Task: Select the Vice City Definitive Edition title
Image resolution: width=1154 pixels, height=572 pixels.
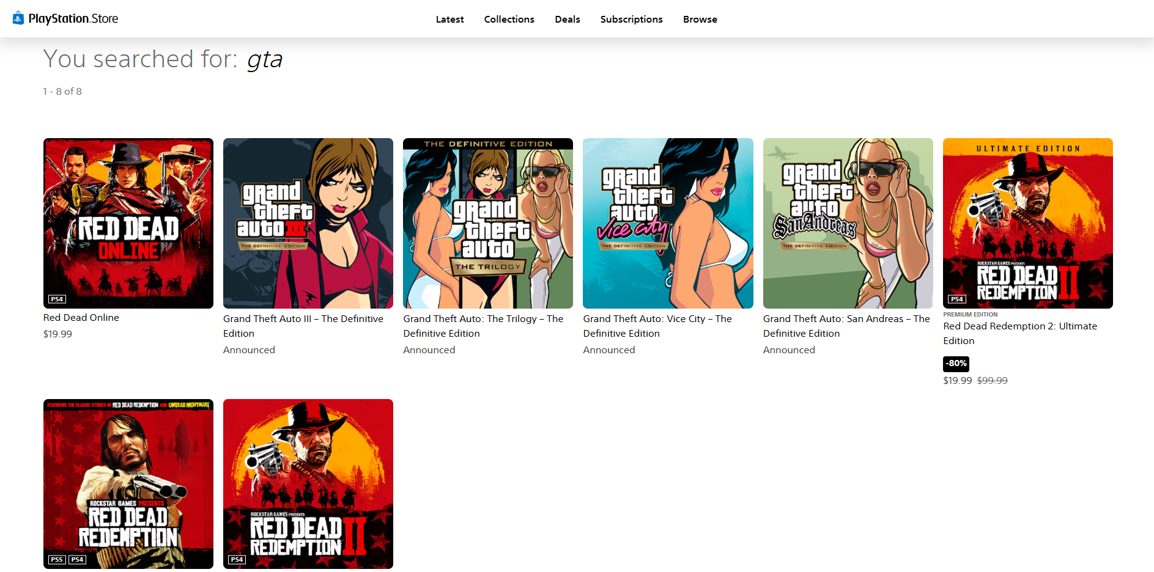Action: click(657, 326)
